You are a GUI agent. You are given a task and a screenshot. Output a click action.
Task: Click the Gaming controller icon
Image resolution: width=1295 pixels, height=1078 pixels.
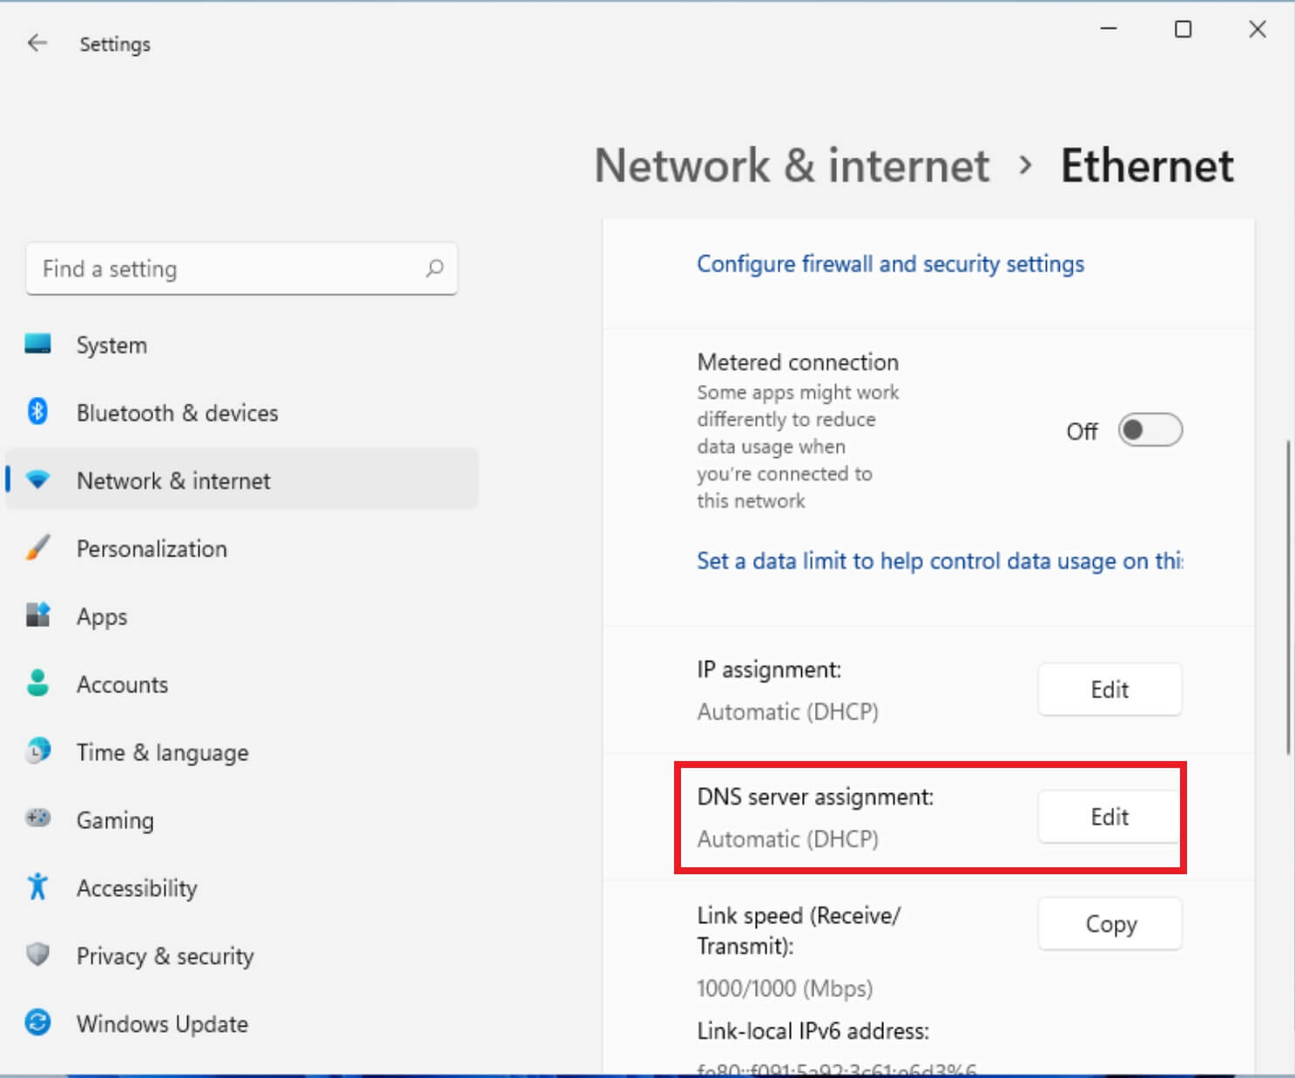[37, 819]
